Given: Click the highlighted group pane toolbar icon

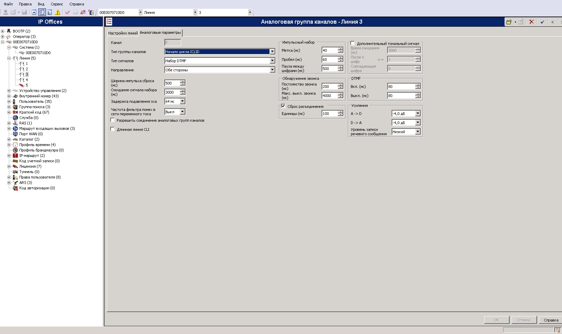Looking at the screenshot, I should 42,13.
